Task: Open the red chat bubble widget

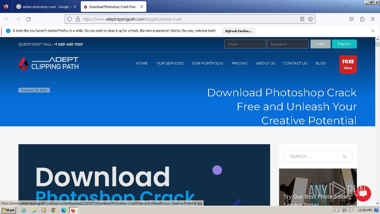Action: tap(363, 193)
